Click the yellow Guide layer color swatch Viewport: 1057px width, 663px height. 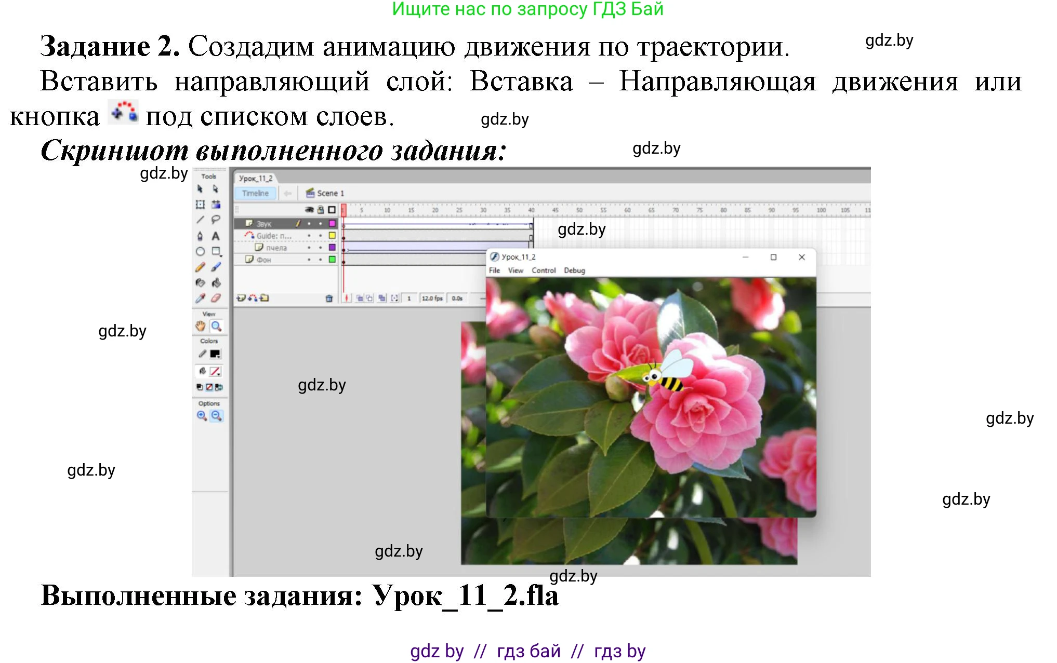(332, 236)
